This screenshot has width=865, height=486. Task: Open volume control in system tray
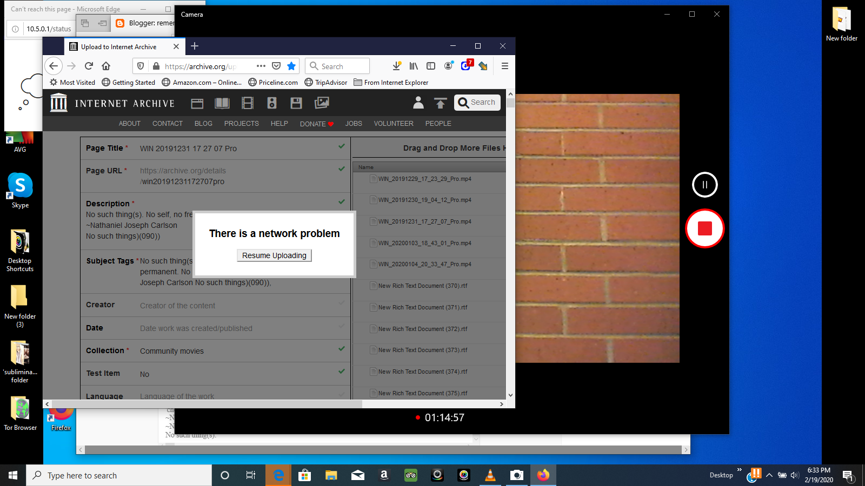click(x=794, y=475)
